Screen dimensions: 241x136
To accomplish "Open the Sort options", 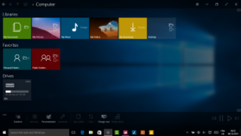I will pos(91,118).
